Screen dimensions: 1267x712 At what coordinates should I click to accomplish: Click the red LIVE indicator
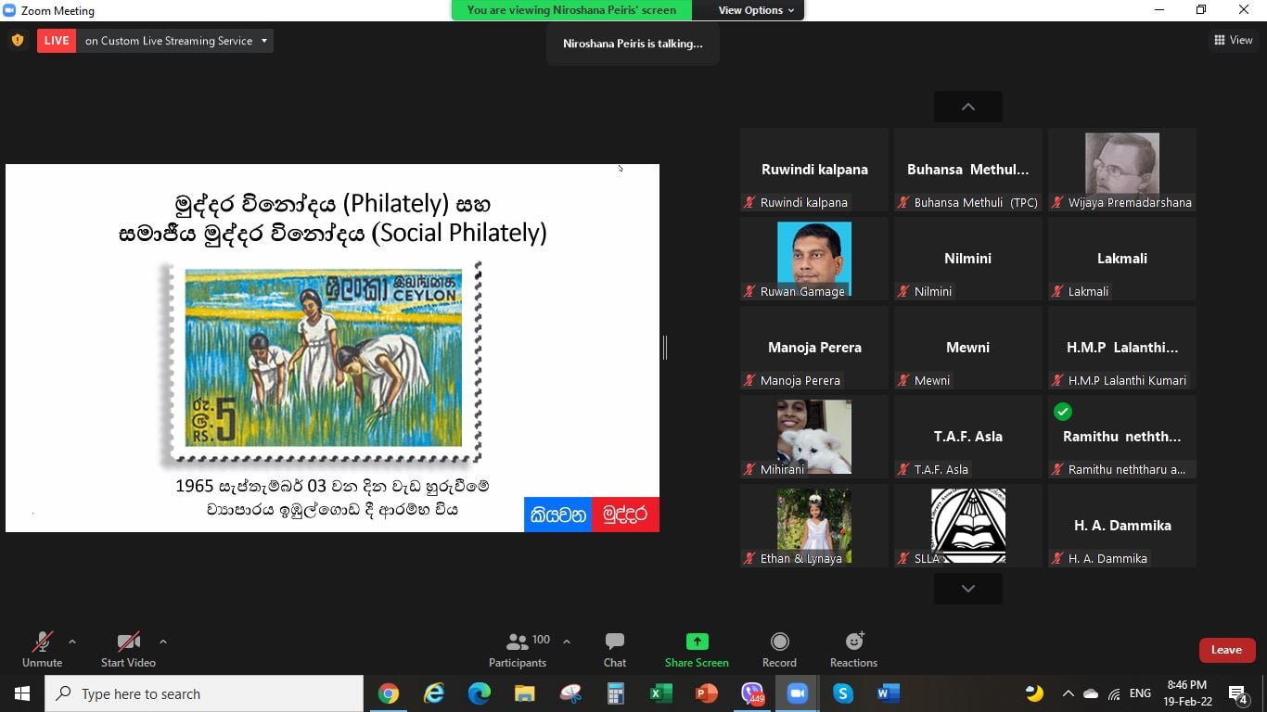(57, 41)
